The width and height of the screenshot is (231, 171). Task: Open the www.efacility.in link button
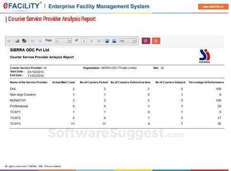tap(213, 7)
